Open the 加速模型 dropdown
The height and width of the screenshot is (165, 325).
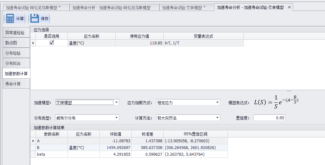(x=117, y=102)
